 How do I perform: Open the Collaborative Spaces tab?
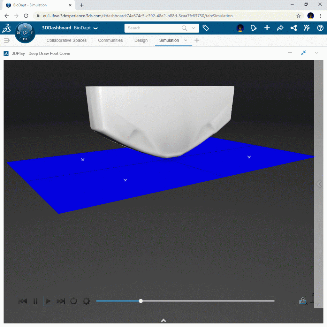[66, 40]
